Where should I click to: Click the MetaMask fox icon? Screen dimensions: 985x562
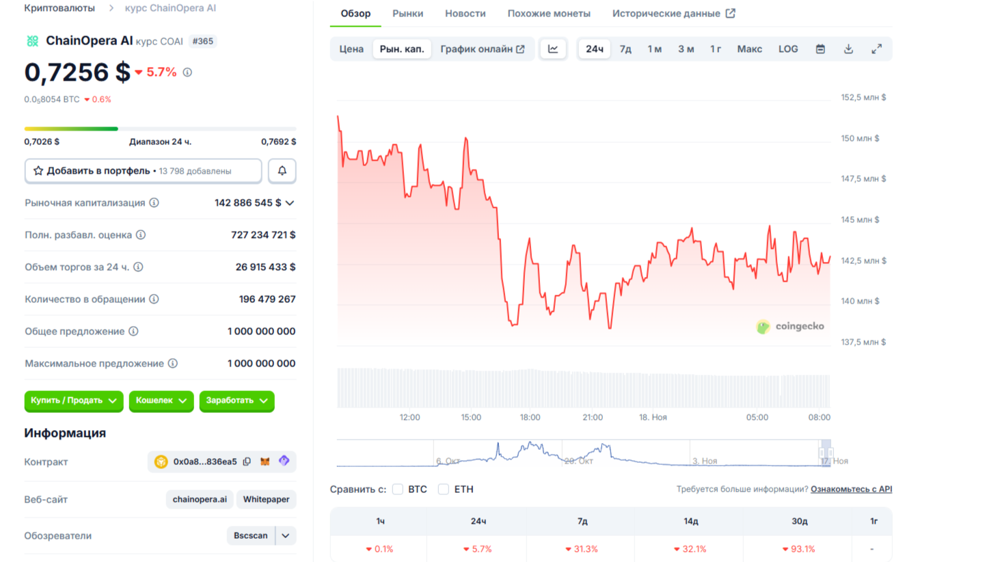(x=265, y=462)
